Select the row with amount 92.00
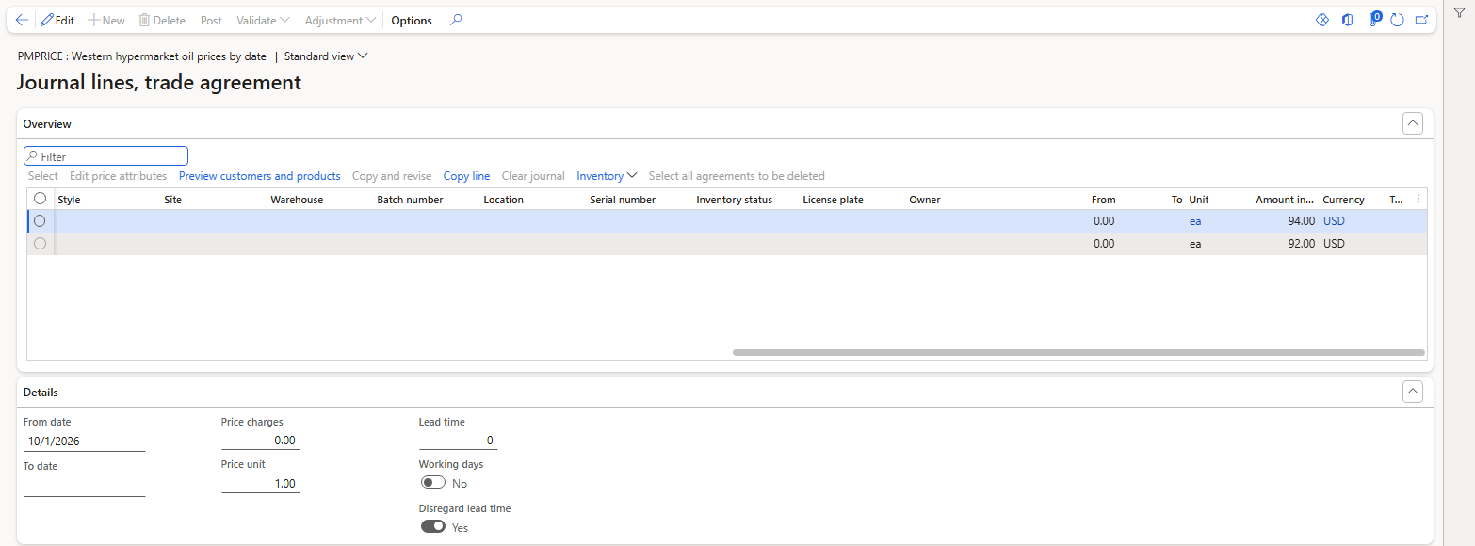 click(40, 244)
